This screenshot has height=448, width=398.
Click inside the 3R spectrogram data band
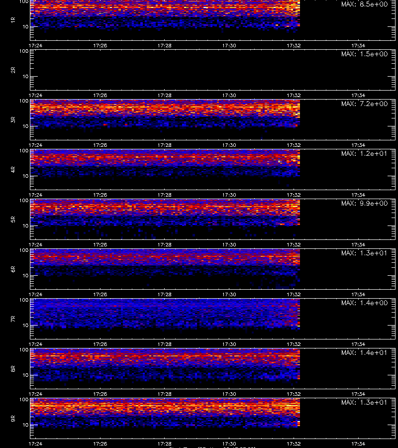[165, 113]
